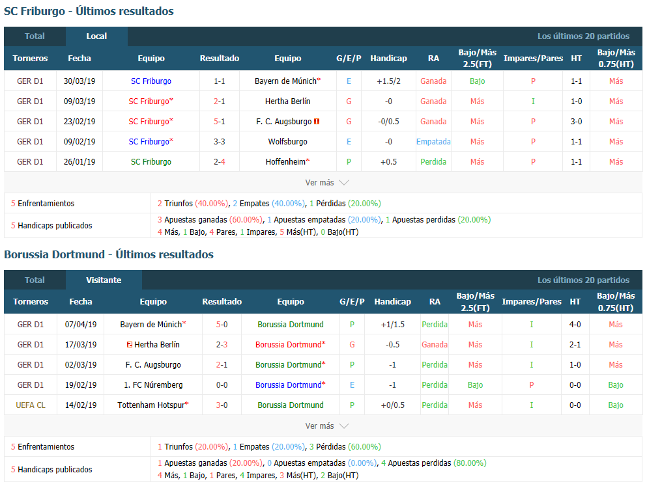The height and width of the screenshot is (486, 647).
Task: Open F. C. Augsburgo in the 23/02/19 row
Action: [284, 122]
